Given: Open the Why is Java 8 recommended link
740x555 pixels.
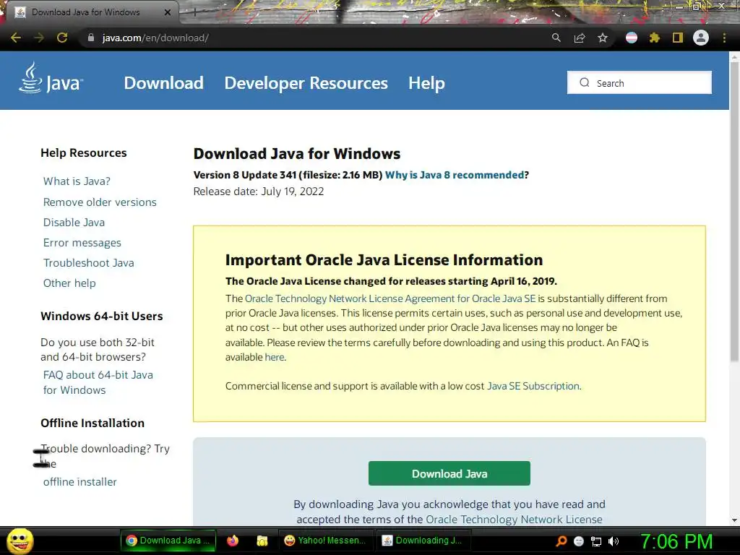Looking at the screenshot, I should [455, 175].
